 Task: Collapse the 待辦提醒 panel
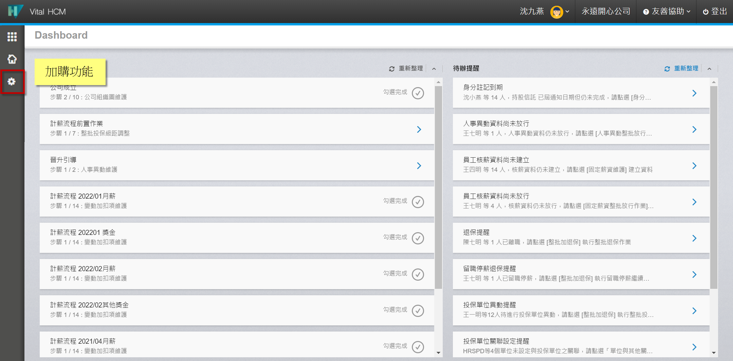click(x=709, y=69)
